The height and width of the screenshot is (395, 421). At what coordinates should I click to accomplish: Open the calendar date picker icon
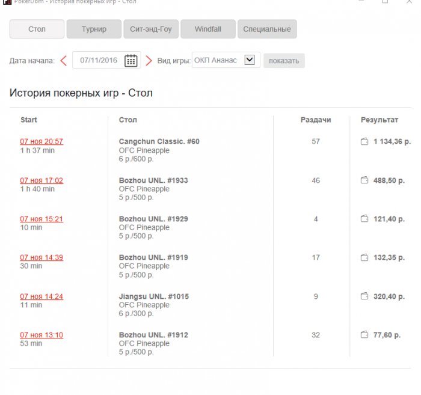click(x=131, y=60)
